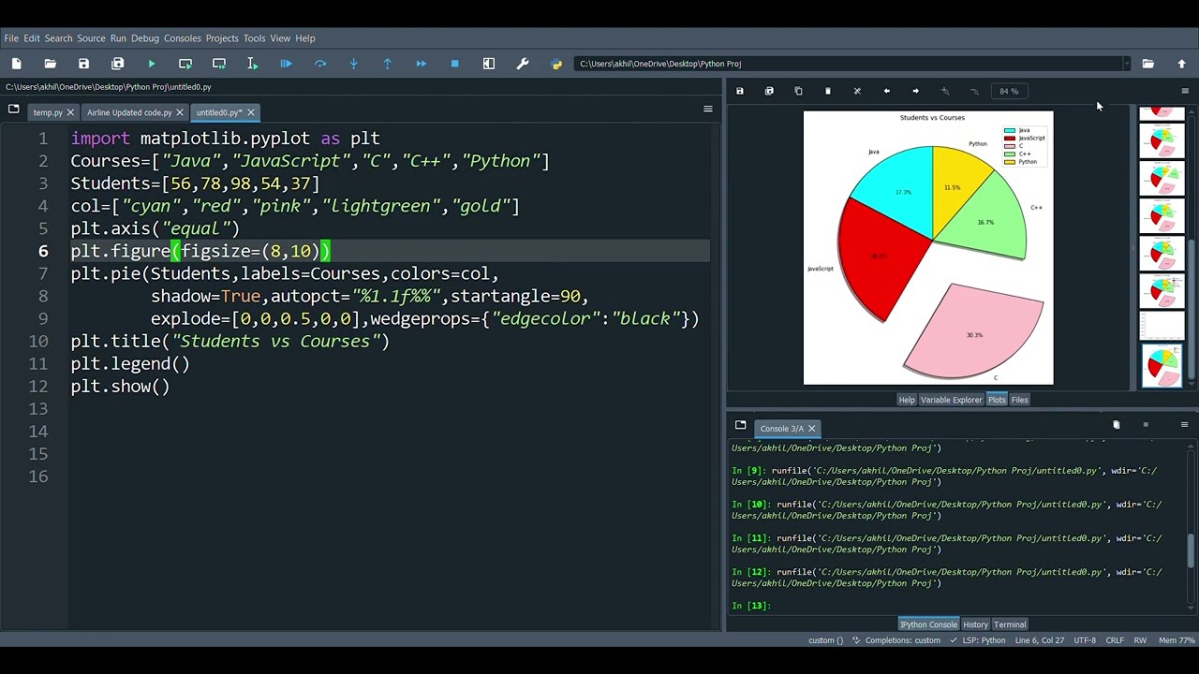Screen dimensions: 1199x674
Task: Open the Help menu in the menu bar
Action: pyautogui.click(x=305, y=38)
